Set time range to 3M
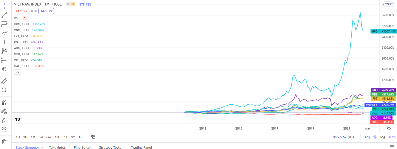397x149 pixels. 41,137
